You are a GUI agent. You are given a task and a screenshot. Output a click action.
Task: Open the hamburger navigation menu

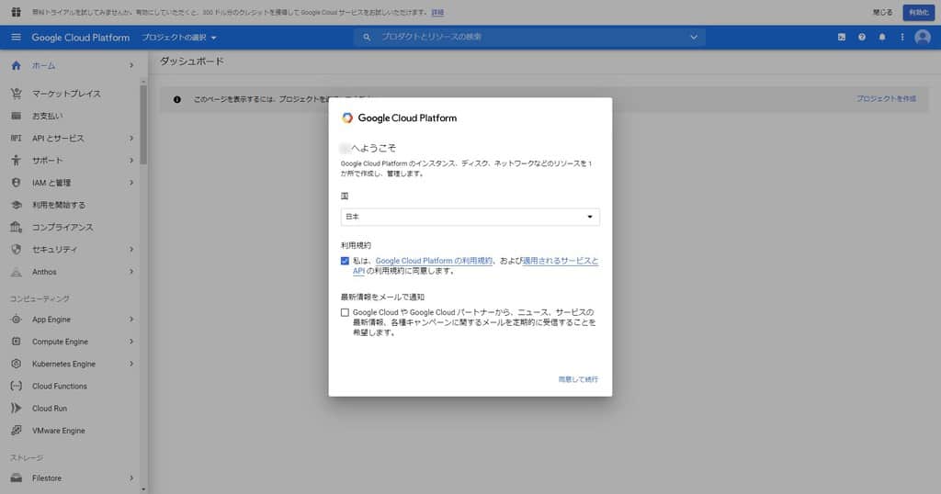(x=16, y=38)
